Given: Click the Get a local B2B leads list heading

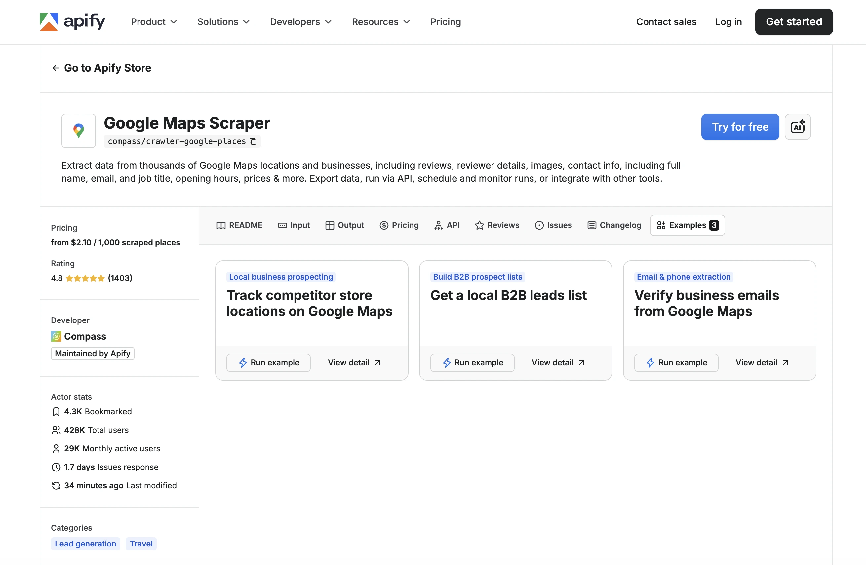Looking at the screenshot, I should [x=508, y=295].
